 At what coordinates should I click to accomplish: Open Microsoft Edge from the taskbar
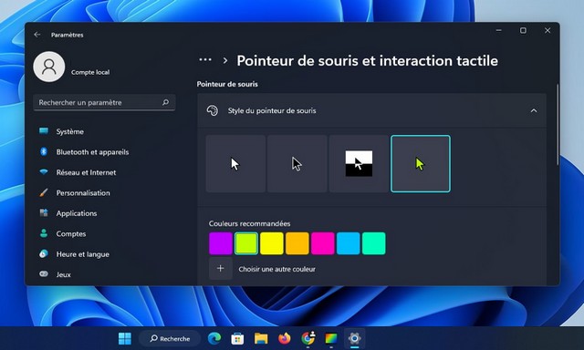pos(214,338)
